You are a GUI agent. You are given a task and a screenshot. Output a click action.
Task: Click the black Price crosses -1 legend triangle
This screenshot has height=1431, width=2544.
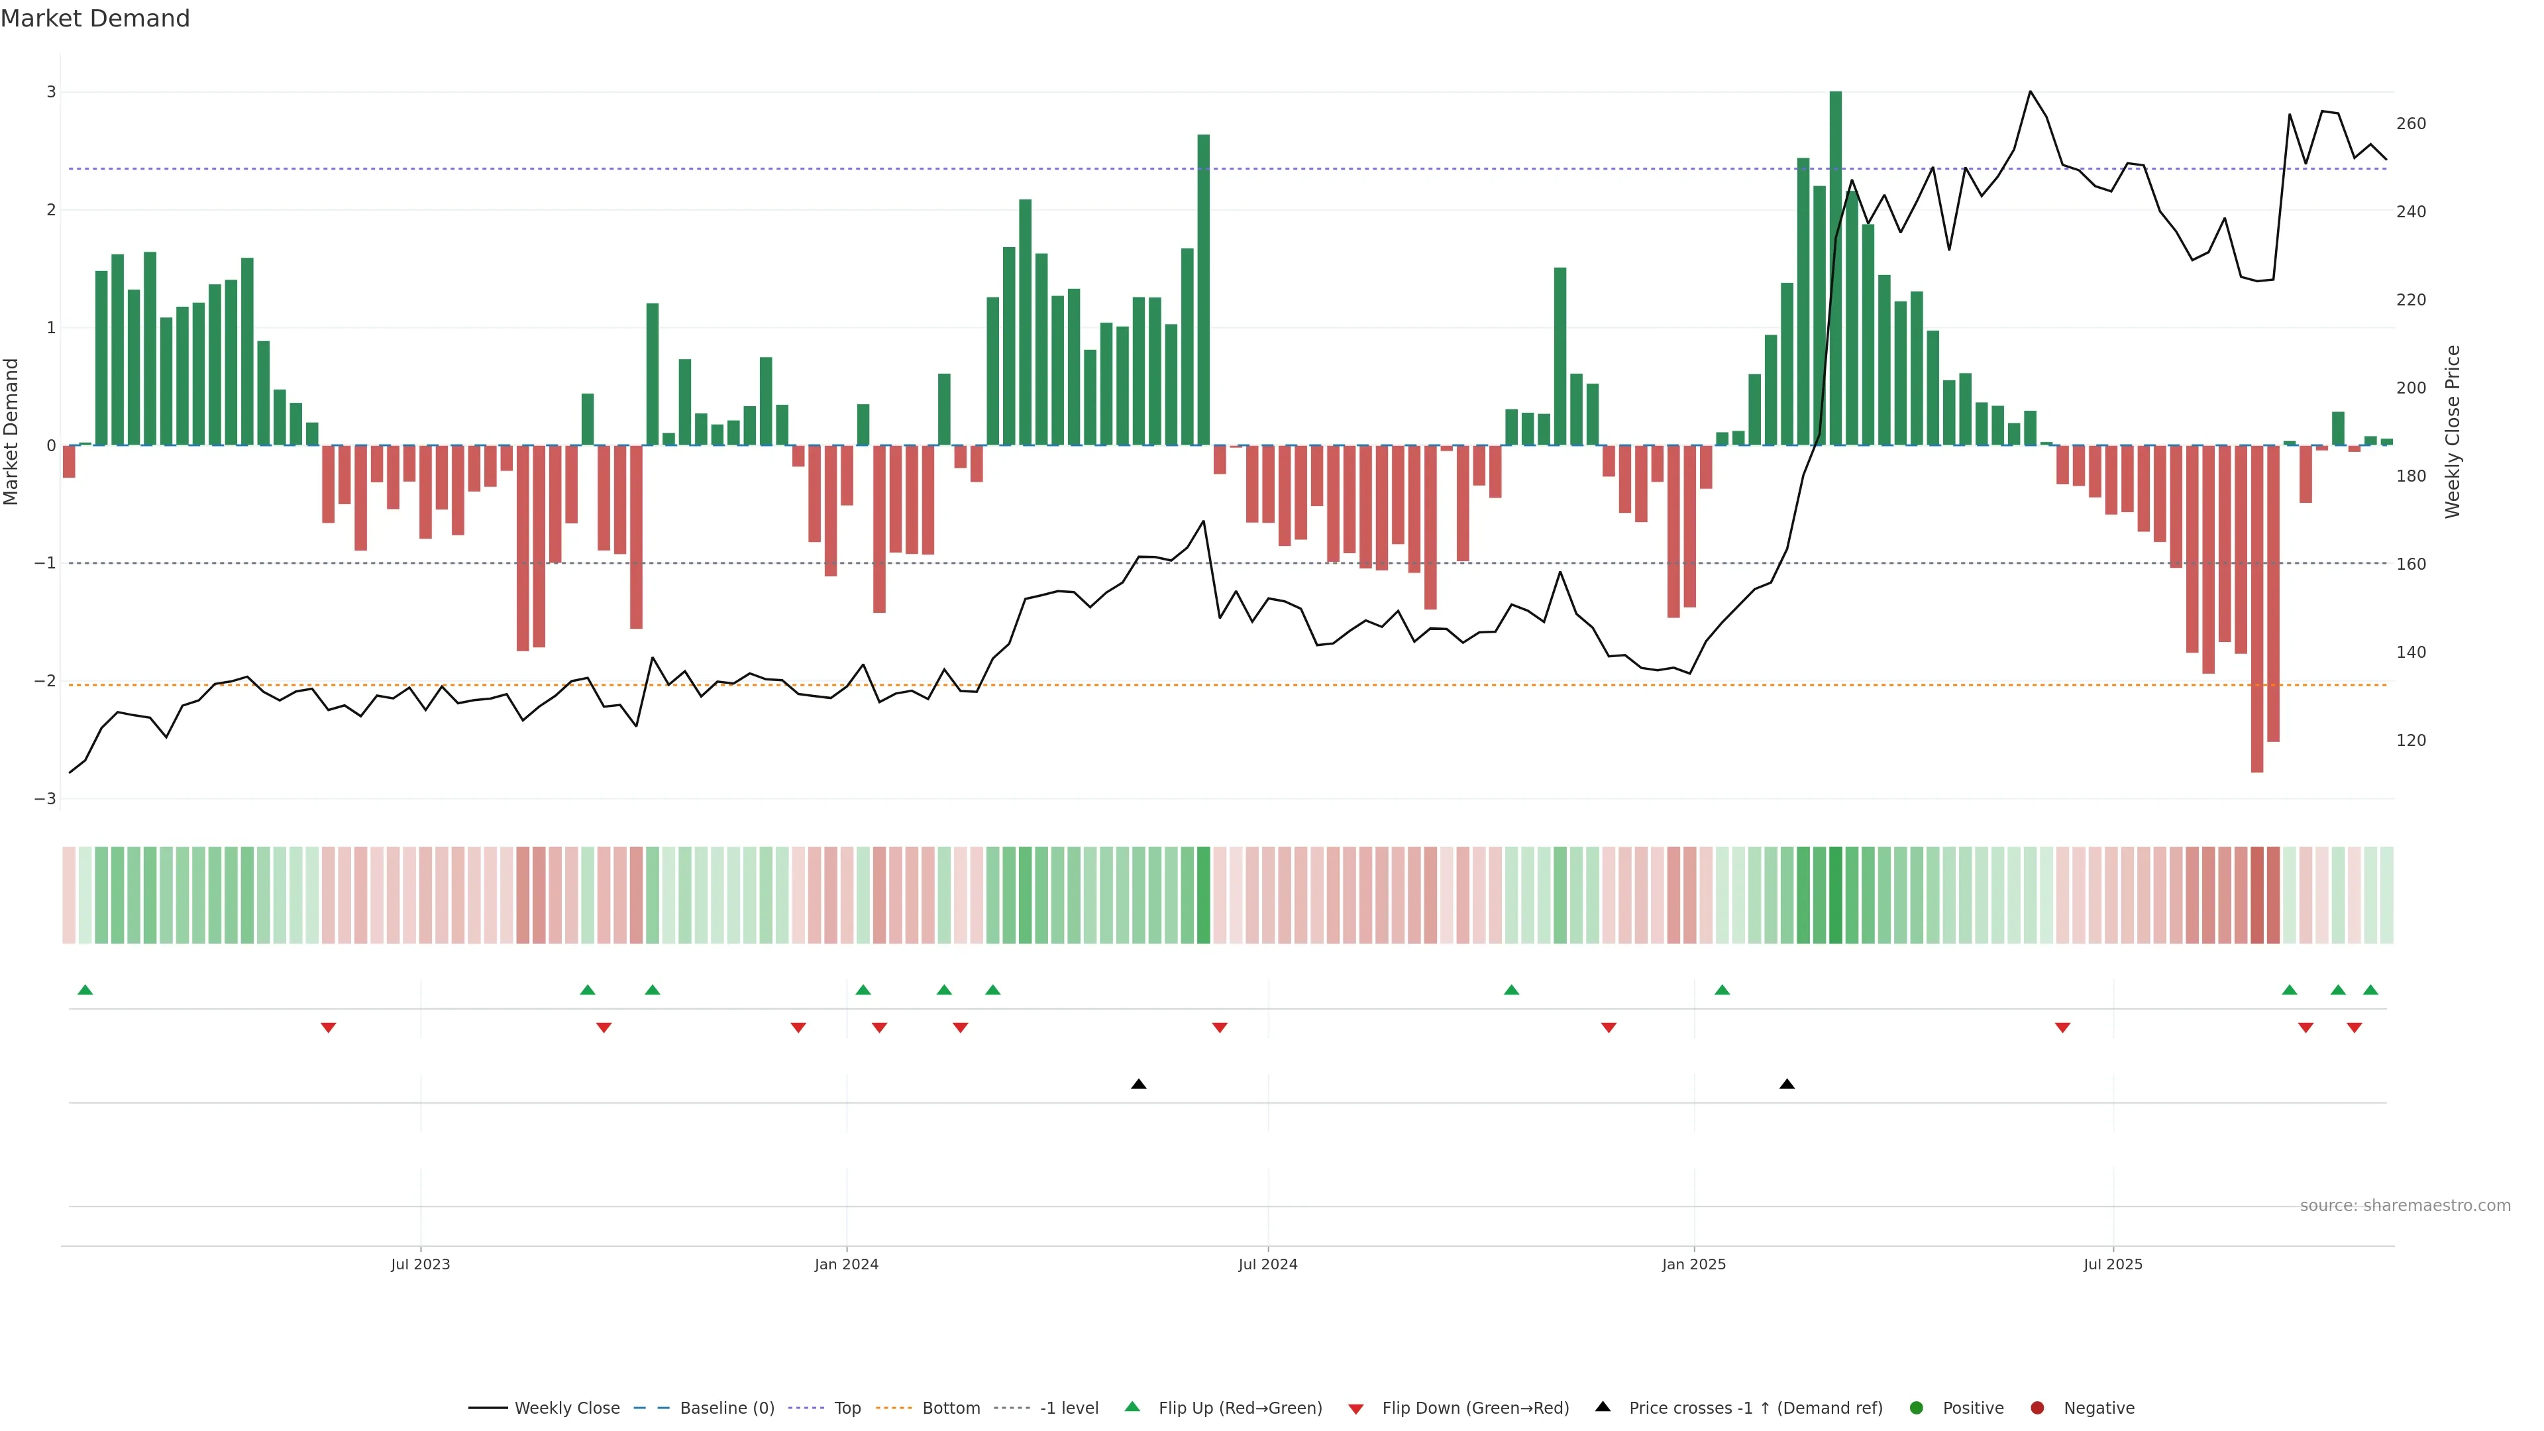click(x=1603, y=1407)
